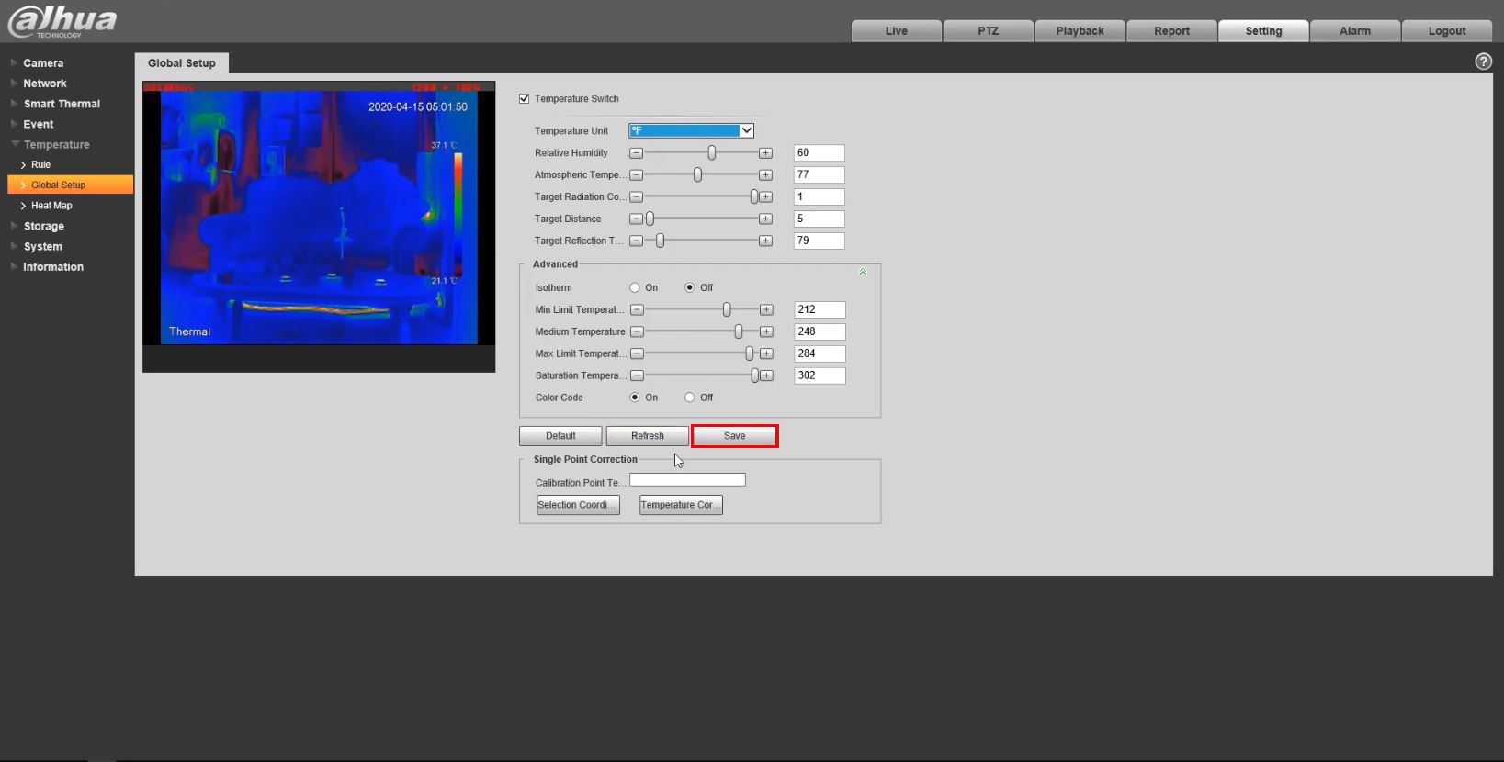Screen dimensions: 1504x762
Task: Open the Temperature Unit dropdown
Action: [691, 131]
